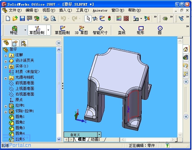Open the 自定义 view orientation dropdown
The width and height of the screenshot is (192, 150).
pyautogui.click(x=99, y=135)
